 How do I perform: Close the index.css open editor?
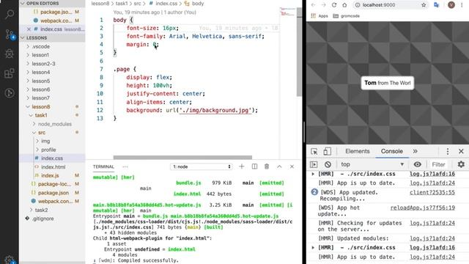pyautogui.click(x=29, y=29)
